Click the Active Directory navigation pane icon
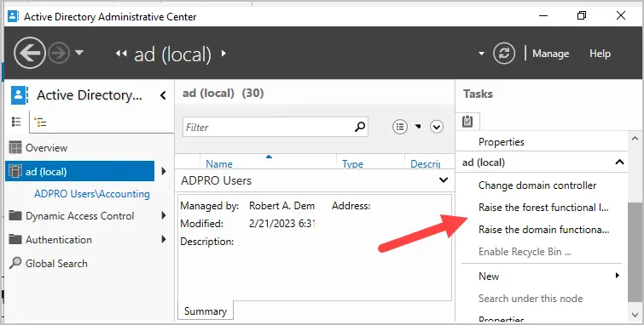 (19, 95)
